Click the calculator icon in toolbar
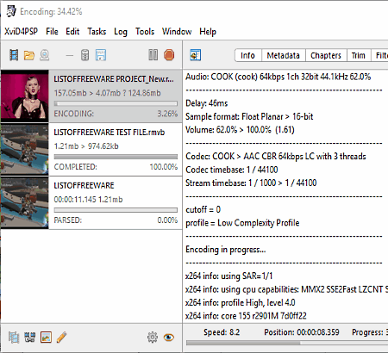Viewport: 388px width, 353px height. tap(84, 55)
